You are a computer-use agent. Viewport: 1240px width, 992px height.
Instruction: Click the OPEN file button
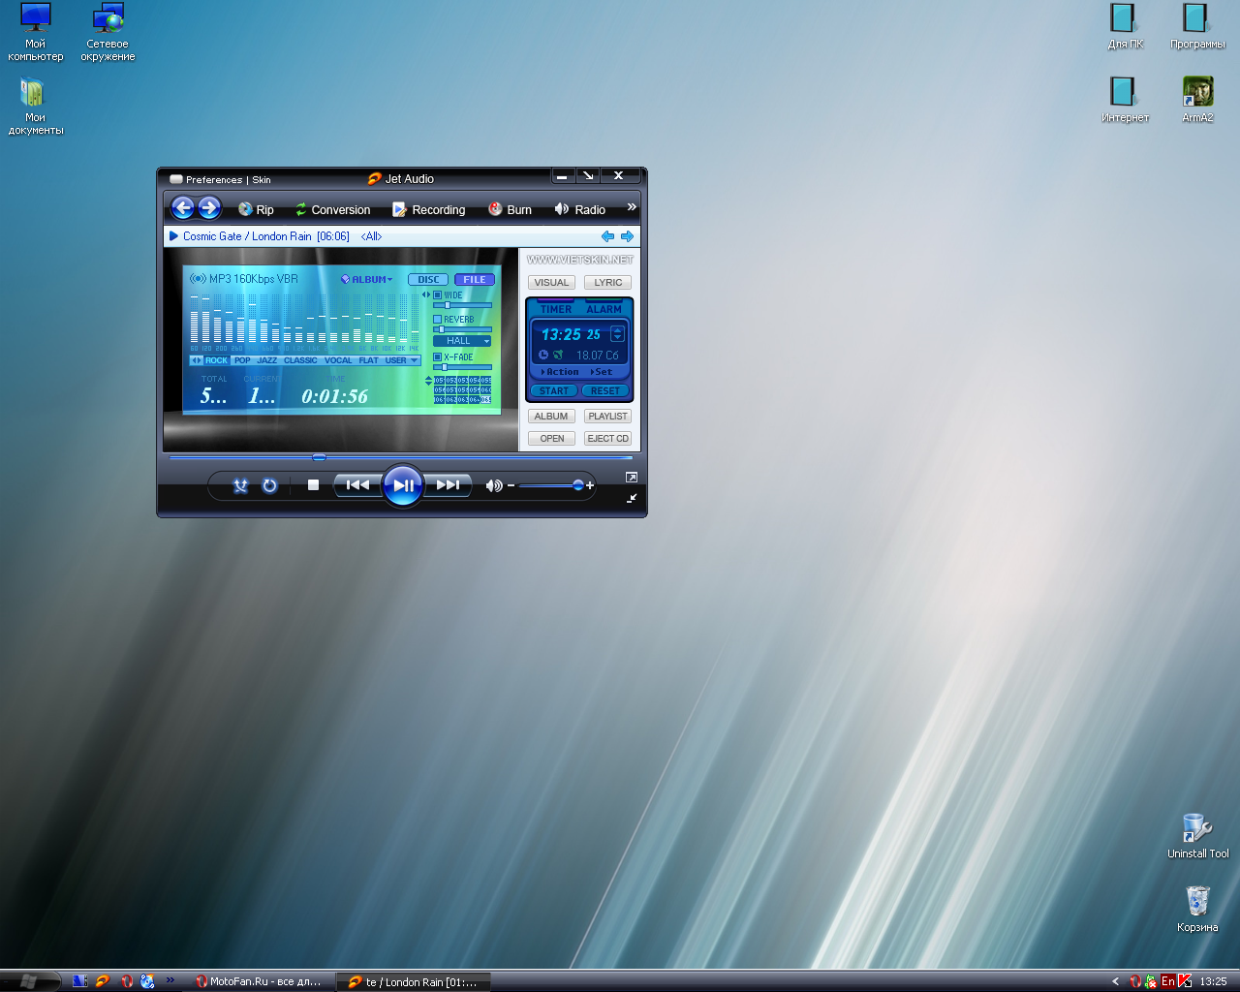tap(551, 439)
